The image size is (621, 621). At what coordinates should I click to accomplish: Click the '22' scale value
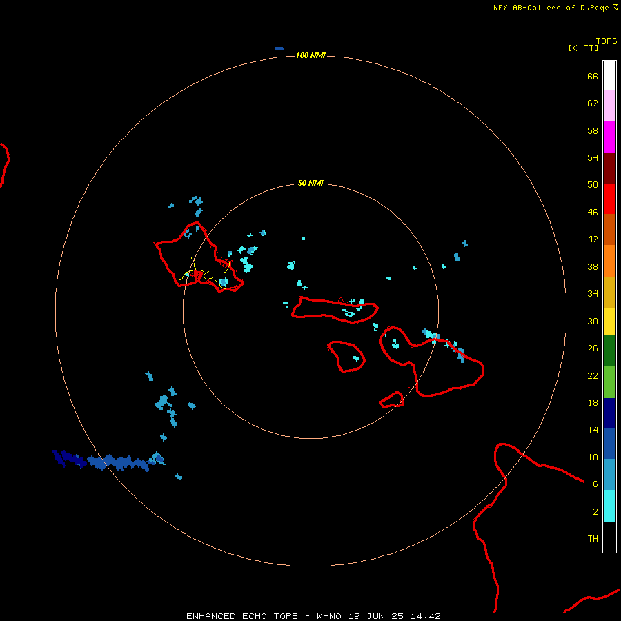click(593, 375)
